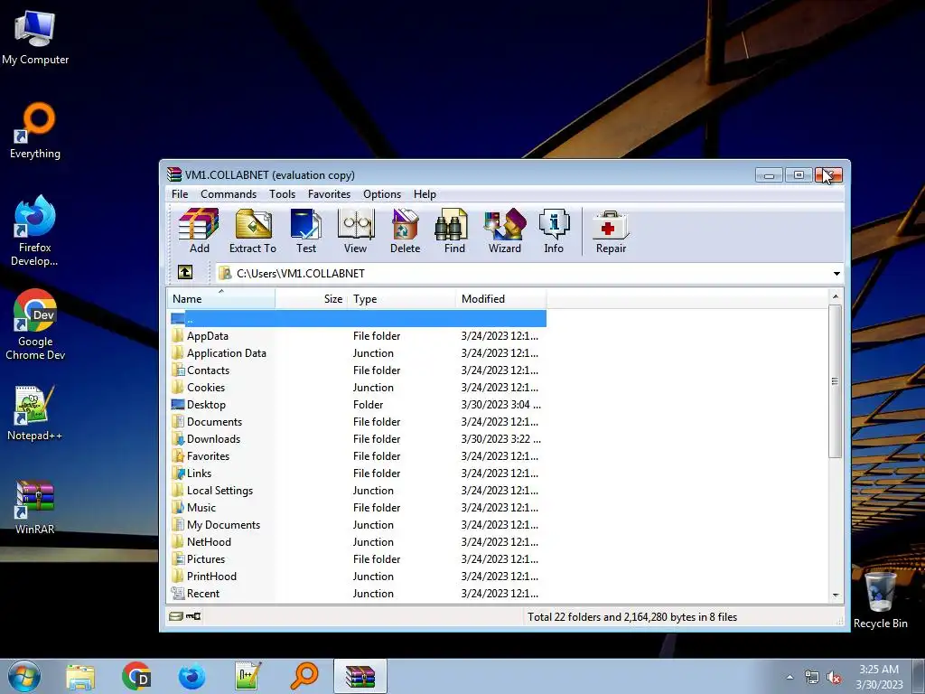This screenshot has width=925, height=694.
Task: Click the scrollbar up arrow in file list
Action: tap(836, 296)
